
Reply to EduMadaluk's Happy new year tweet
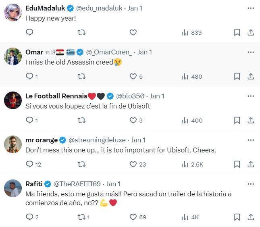coord(29,33)
